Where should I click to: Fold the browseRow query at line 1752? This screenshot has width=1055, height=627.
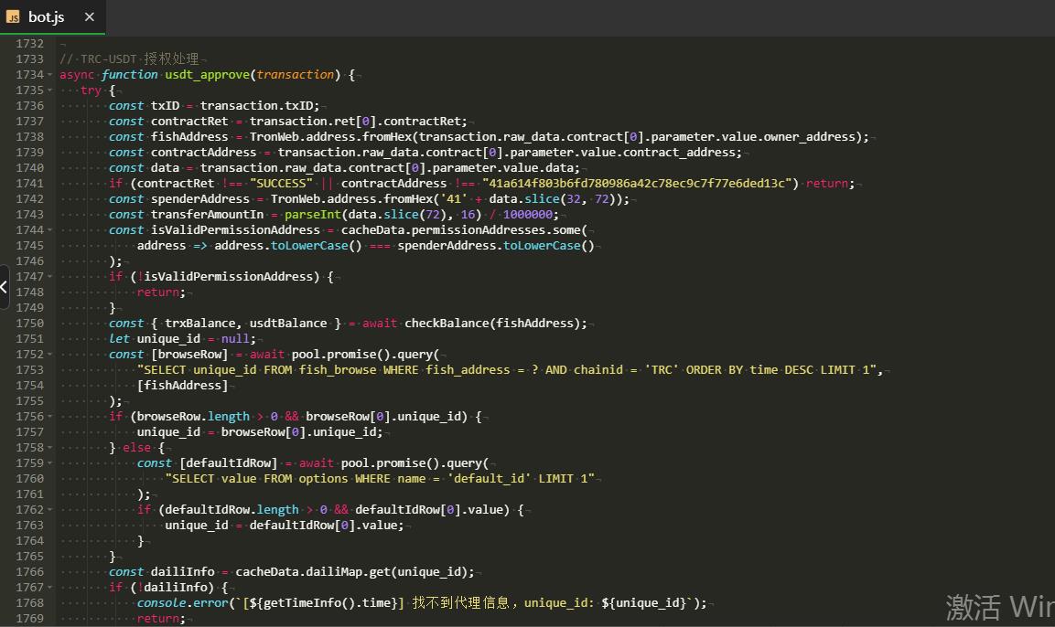click(x=48, y=355)
